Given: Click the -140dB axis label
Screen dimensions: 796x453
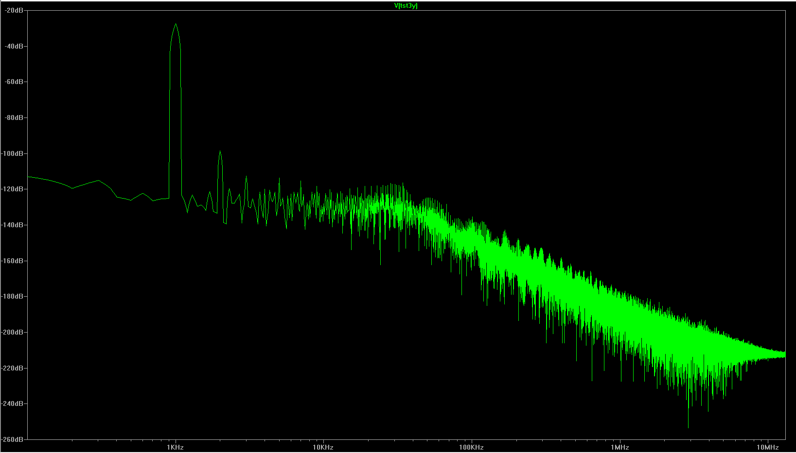Looking at the screenshot, I should click(x=13, y=225).
